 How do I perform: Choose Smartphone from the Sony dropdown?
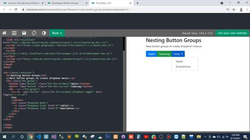pyautogui.click(x=183, y=66)
